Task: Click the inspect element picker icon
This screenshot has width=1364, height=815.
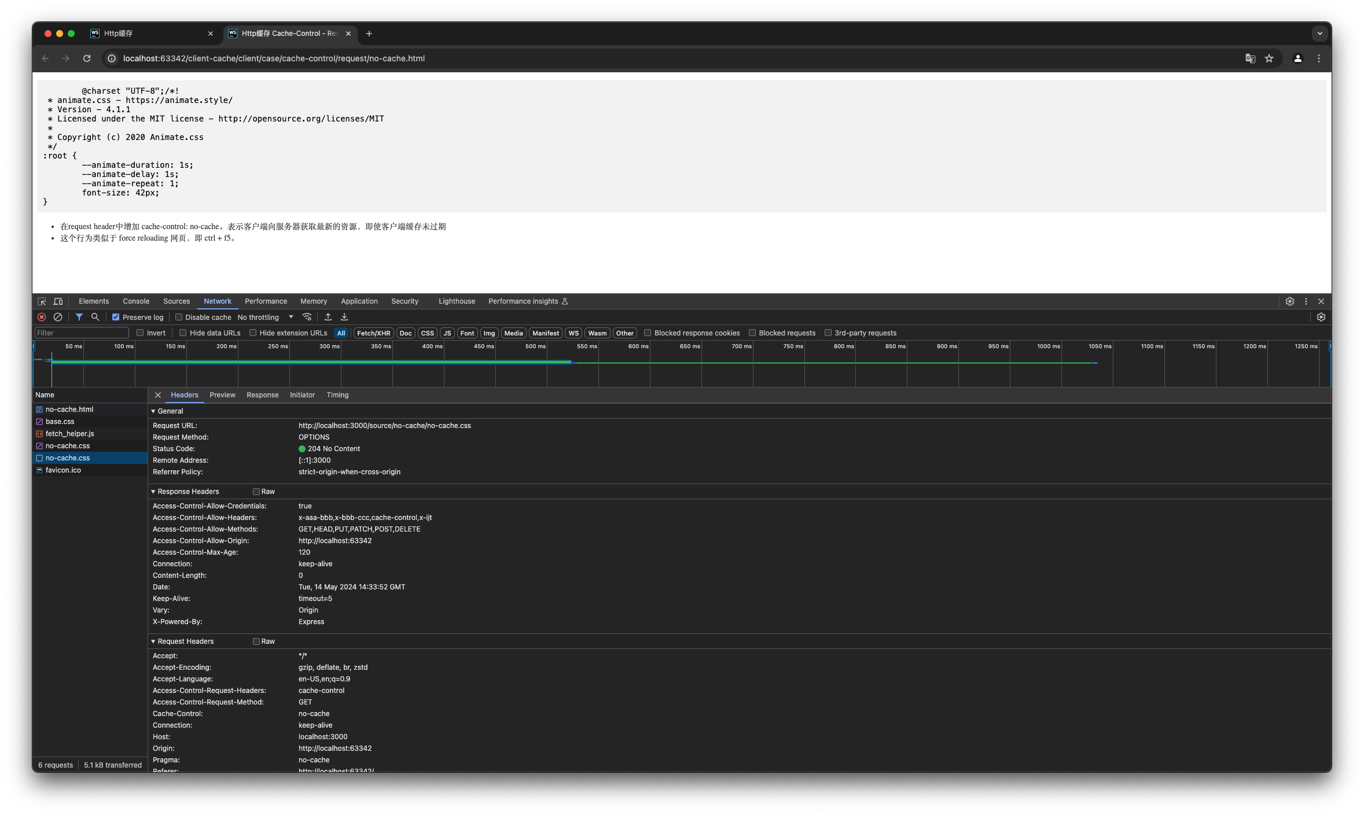Action: pyautogui.click(x=42, y=301)
